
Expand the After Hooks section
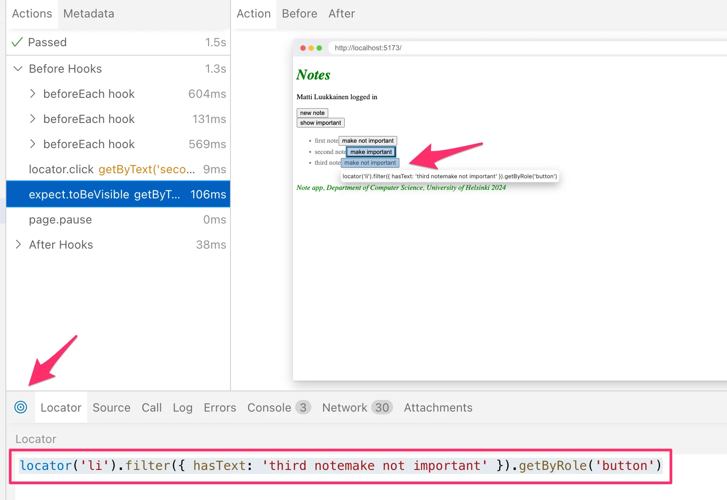[x=18, y=245]
